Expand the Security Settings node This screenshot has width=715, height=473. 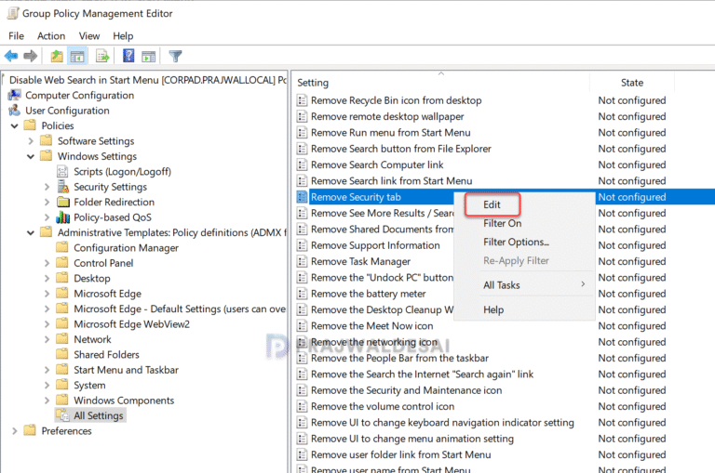point(47,187)
